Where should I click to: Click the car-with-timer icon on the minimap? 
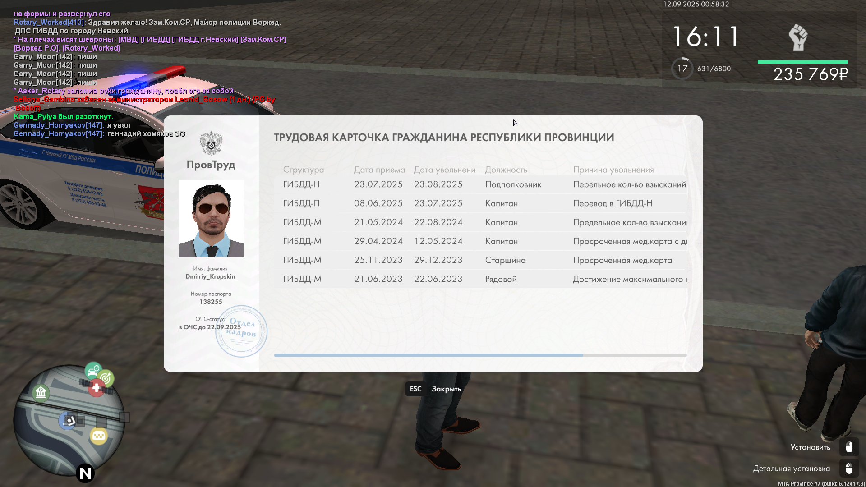[x=93, y=371]
